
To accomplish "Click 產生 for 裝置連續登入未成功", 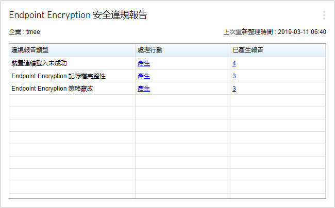I will pos(144,63).
